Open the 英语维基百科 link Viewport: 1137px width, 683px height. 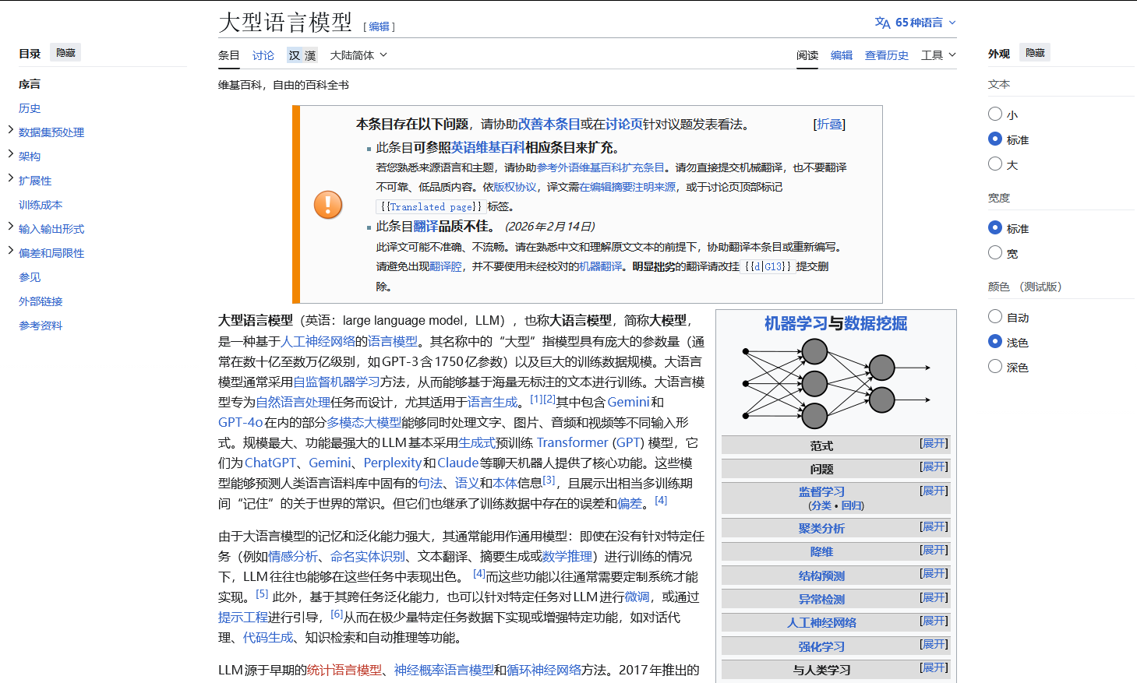[488, 148]
